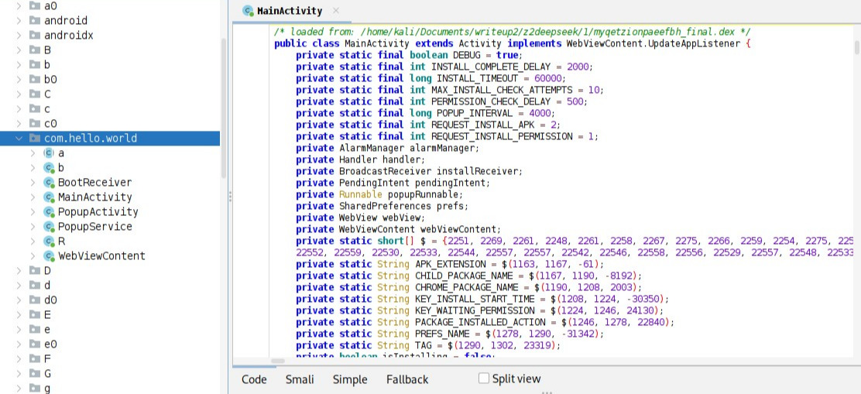Expand the BootReceiver class node
861x394 pixels.
[x=33, y=183]
